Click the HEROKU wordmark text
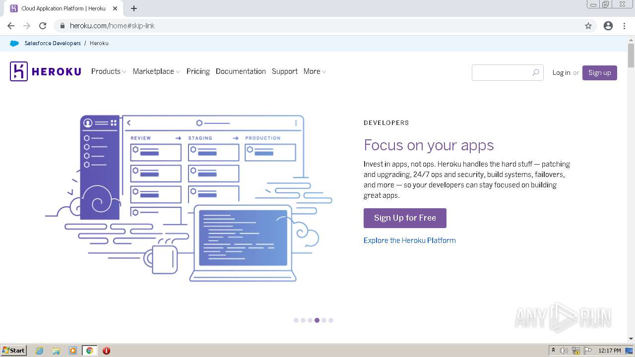The width and height of the screenshot is (635, 357). (x=57, y=71)
